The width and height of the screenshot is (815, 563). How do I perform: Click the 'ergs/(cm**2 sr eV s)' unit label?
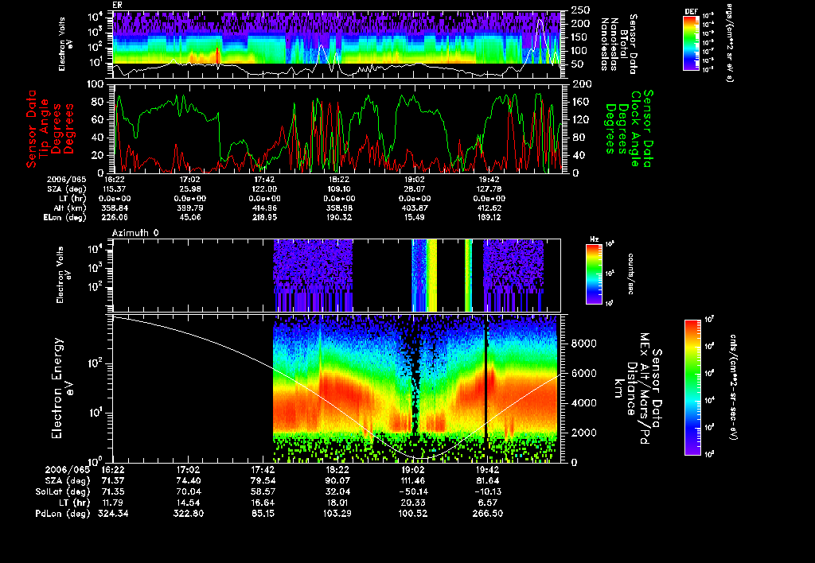point(729,43)
